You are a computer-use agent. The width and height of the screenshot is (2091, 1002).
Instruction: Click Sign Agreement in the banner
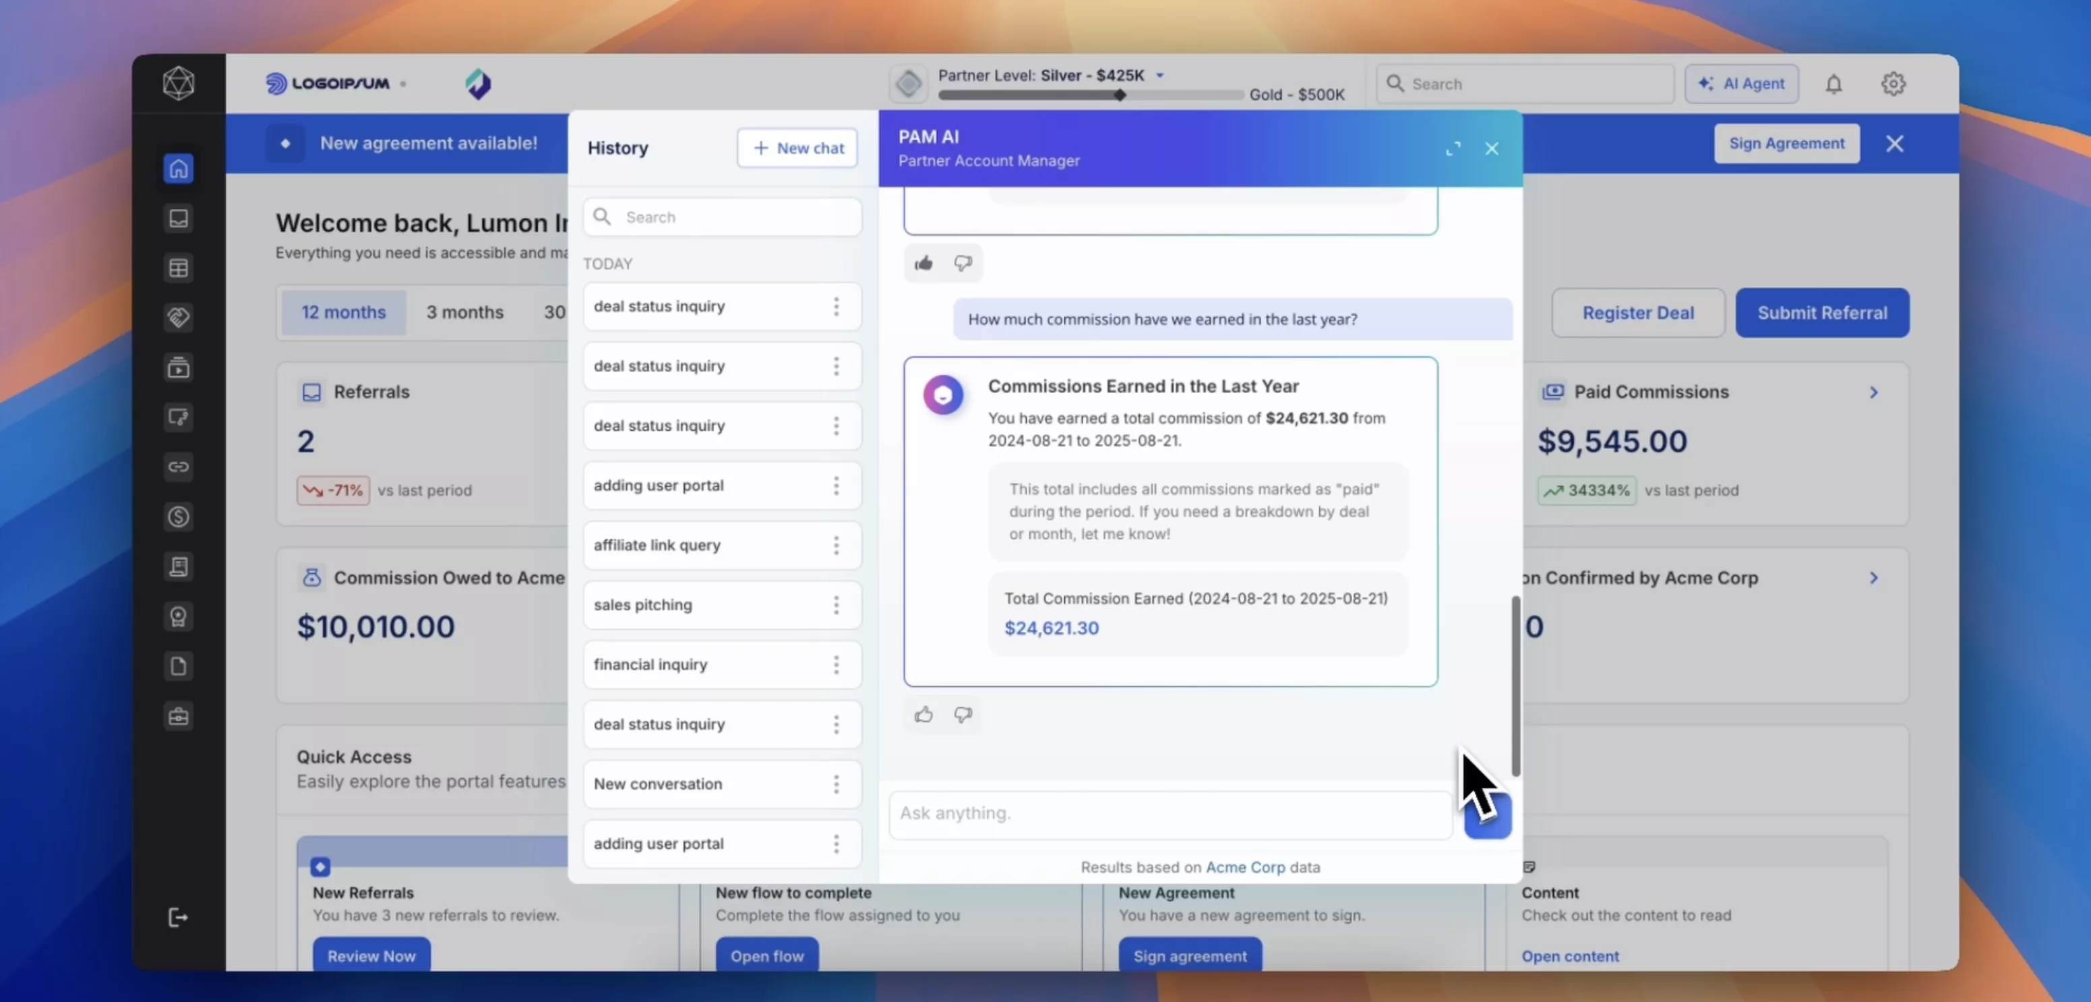click(x=1786, y=144)
